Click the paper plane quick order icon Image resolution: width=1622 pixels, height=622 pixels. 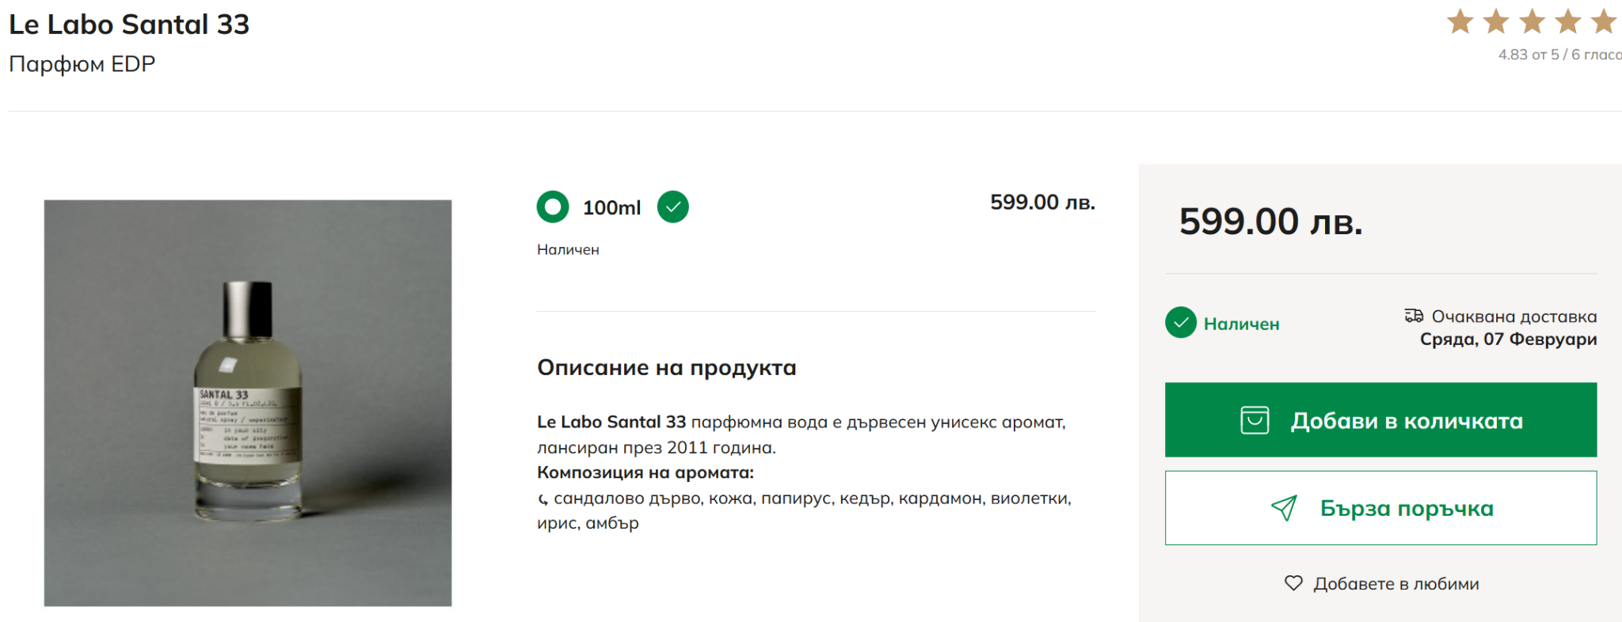pos(1284,508)
